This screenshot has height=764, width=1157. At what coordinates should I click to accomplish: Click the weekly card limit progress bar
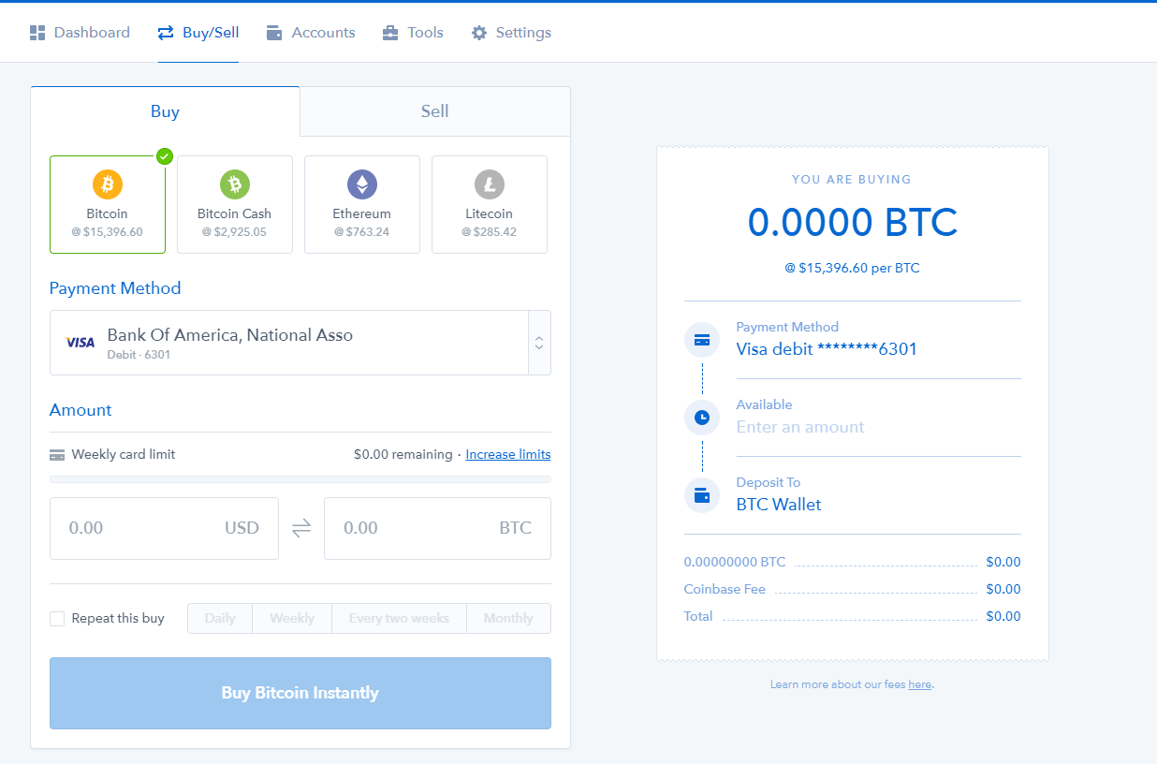(x=300, y=479)
